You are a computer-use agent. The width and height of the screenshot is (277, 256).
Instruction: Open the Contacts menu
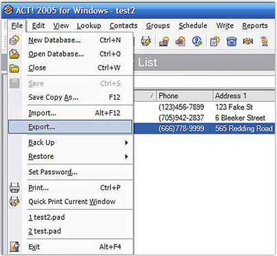coord(123,25)
